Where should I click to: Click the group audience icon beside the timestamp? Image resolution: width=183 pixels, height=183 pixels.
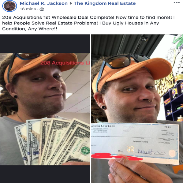42,9
